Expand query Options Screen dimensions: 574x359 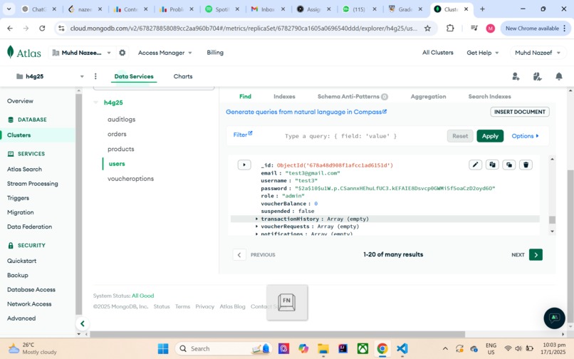click(525, 136)
